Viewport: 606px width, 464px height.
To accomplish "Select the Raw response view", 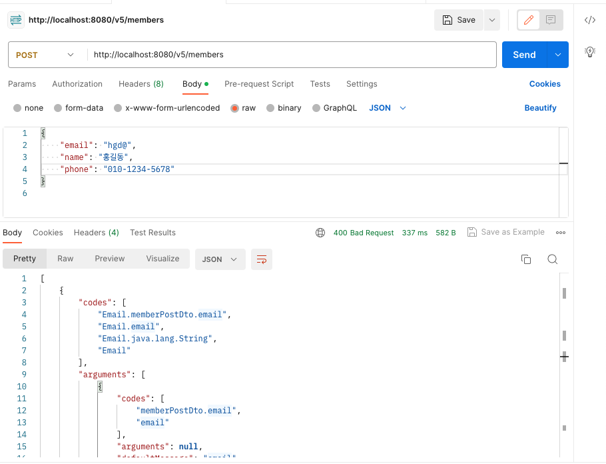I will click(x=65, y=259).
